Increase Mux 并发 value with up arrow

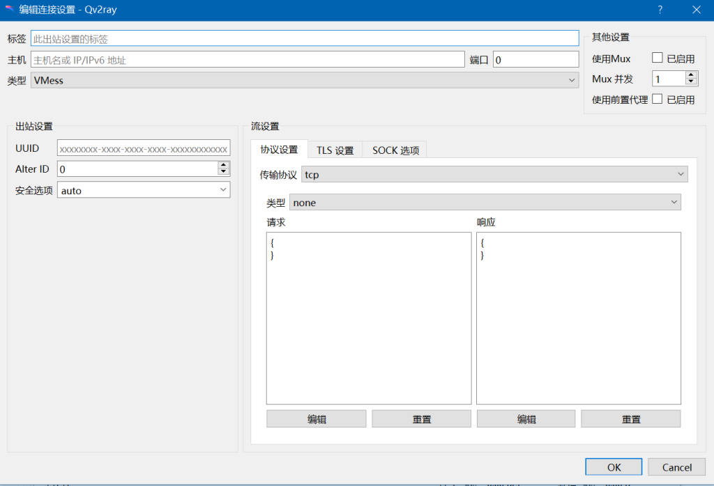pos(691,75)
